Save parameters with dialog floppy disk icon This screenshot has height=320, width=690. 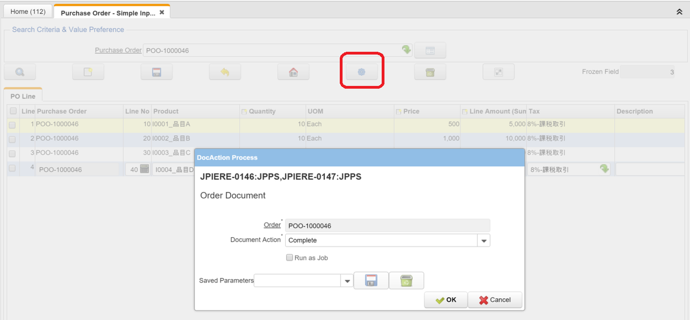point(371,280)
